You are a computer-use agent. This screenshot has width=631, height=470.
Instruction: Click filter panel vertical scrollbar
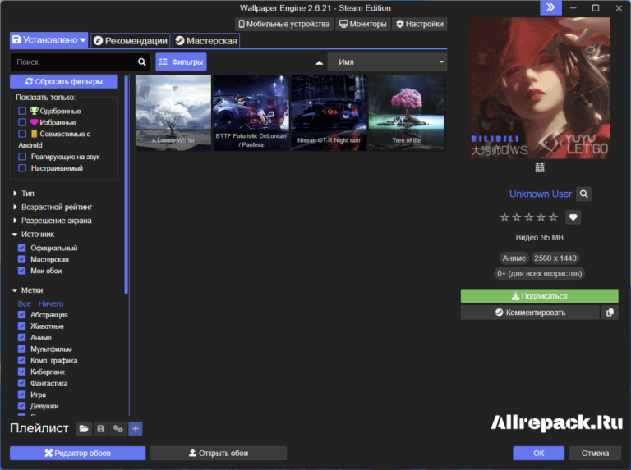127,185
